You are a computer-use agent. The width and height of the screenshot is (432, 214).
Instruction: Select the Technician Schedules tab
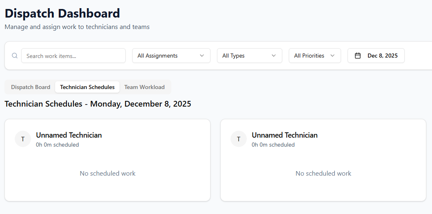(x=87, y=87)
